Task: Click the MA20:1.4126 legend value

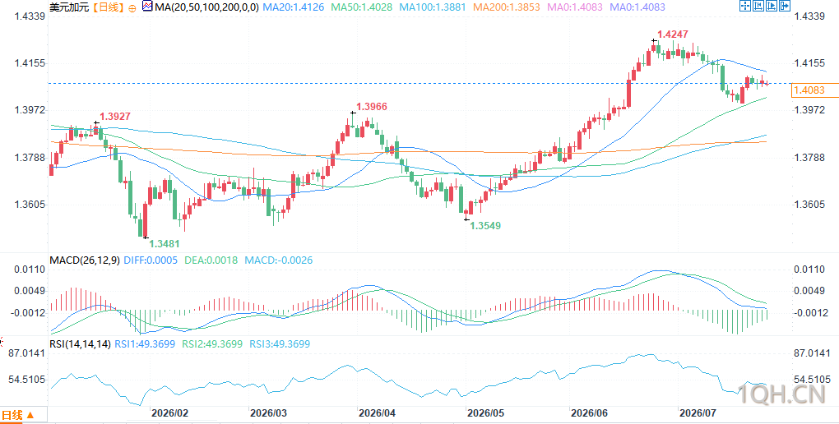Action: 293,7
